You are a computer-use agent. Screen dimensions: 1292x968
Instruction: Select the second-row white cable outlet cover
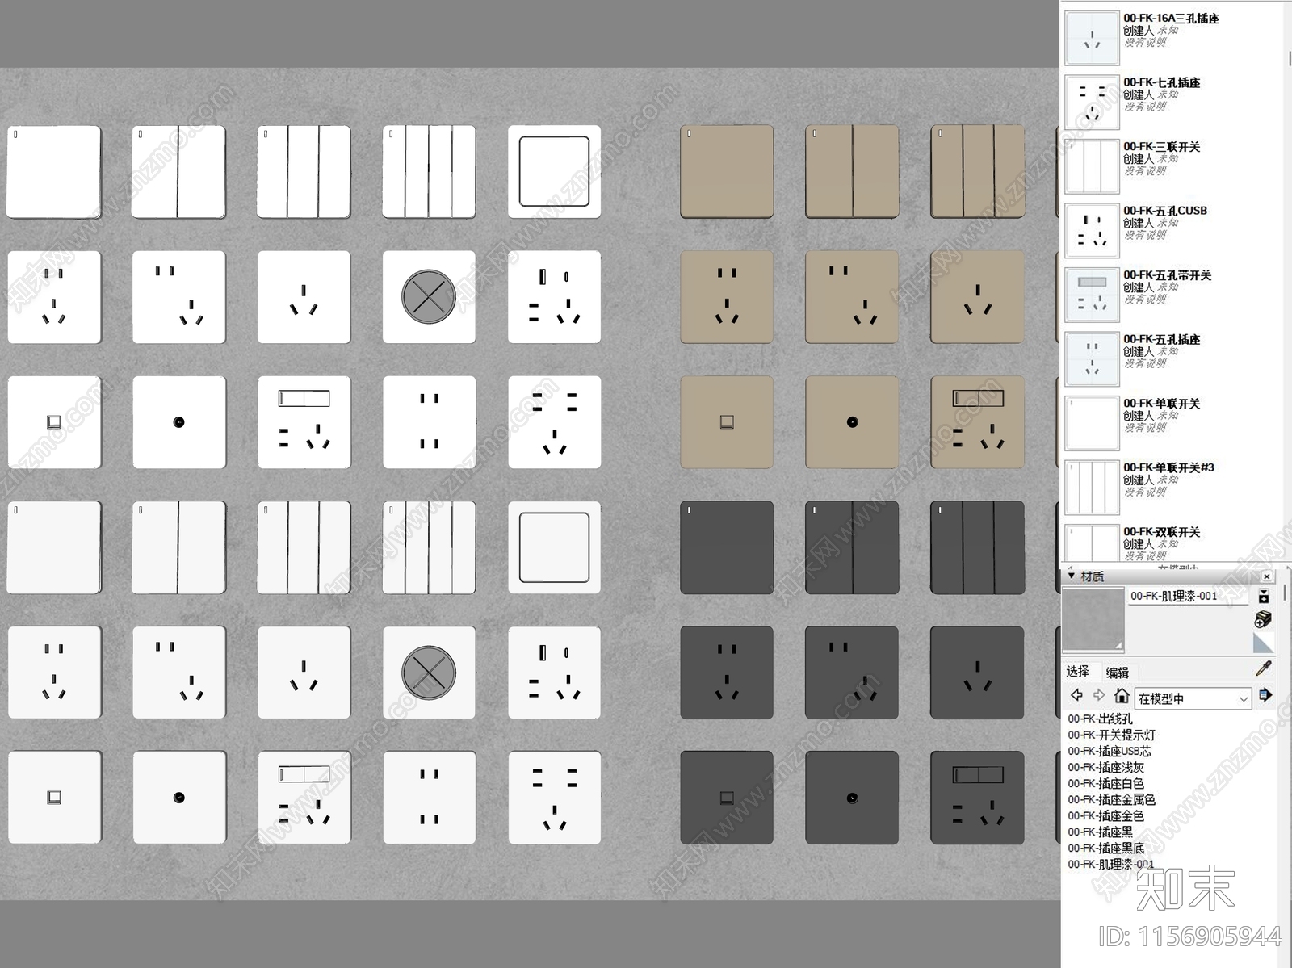(x=429, y=297)
